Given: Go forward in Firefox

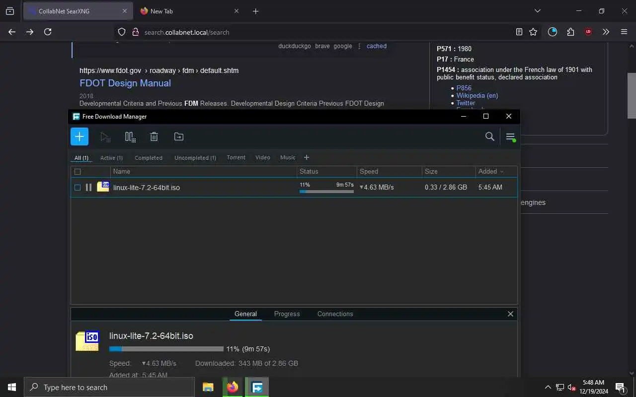Looking at the screenshot, I should tap(30, 32).
